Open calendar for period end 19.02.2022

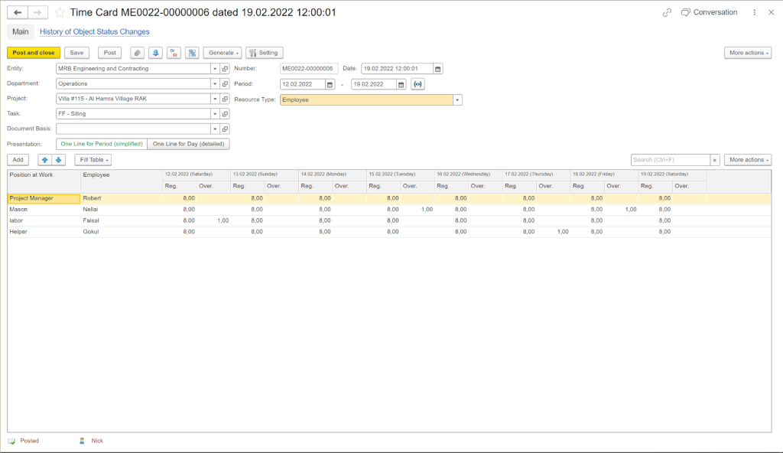click(401, 84)
